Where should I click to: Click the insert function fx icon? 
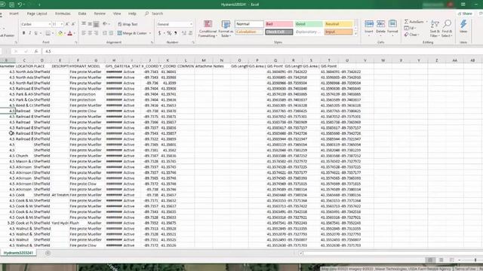coord(36,51)
